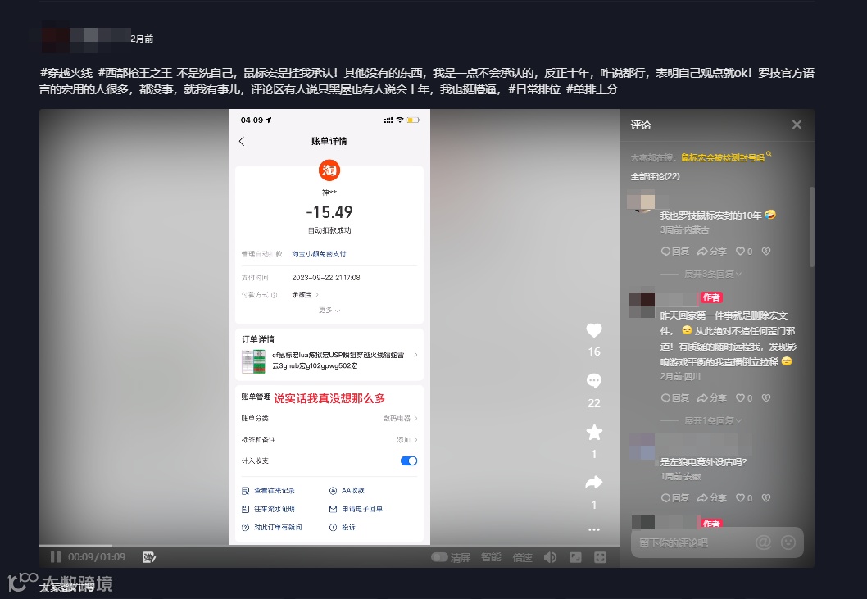The image size is (867, 599).
Task: Expand 展开3条回复 replies
Action: tap(713, 274)
